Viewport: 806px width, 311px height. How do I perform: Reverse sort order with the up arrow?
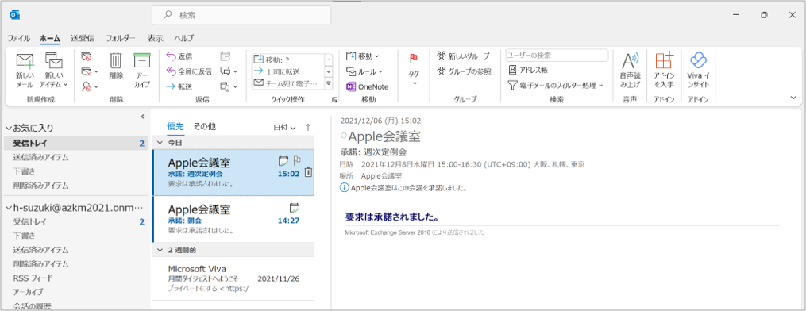tap(308, 127)
